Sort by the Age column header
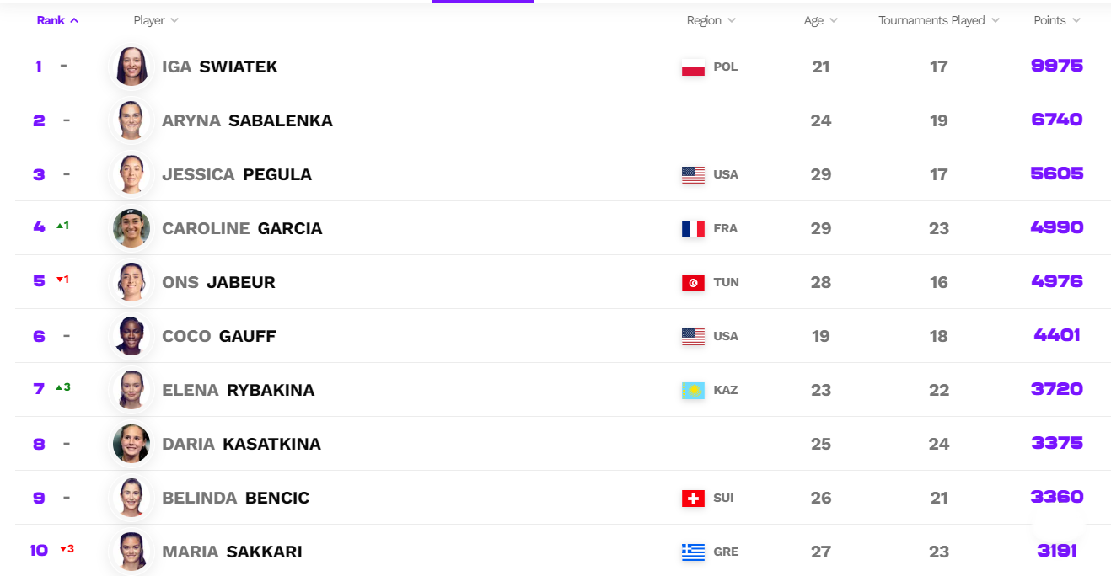Image resolution: width=1111 pixels, height=576 pixels. click(x=820, y=20)
